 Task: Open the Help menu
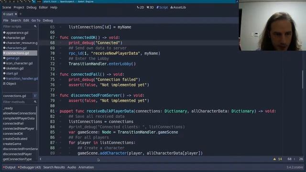[54, 8]
